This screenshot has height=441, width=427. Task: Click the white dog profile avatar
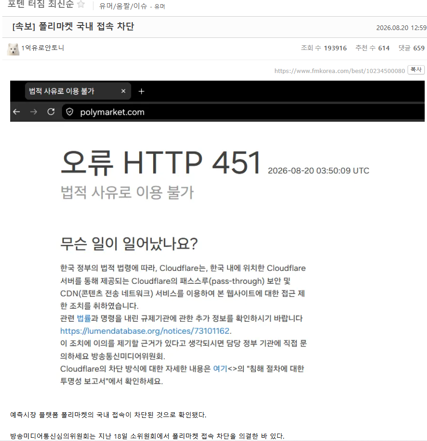[13, 49]
